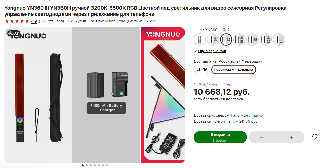The image size is (326, 168).
Task: Add product to favorites with heart icon
Action: coord(315,137)
